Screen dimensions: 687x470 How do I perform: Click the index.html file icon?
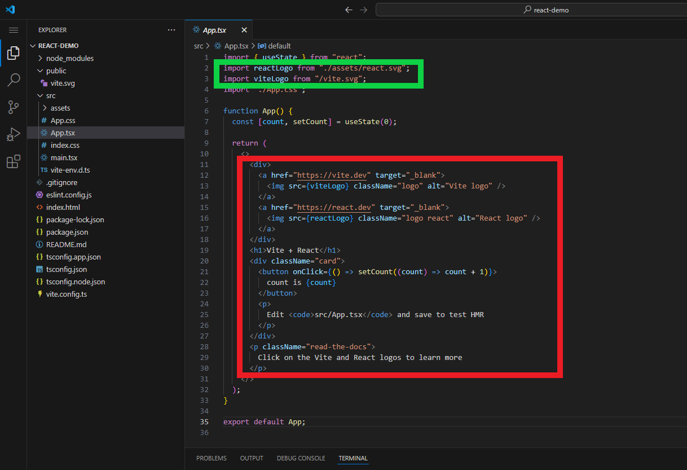point(39,207)
